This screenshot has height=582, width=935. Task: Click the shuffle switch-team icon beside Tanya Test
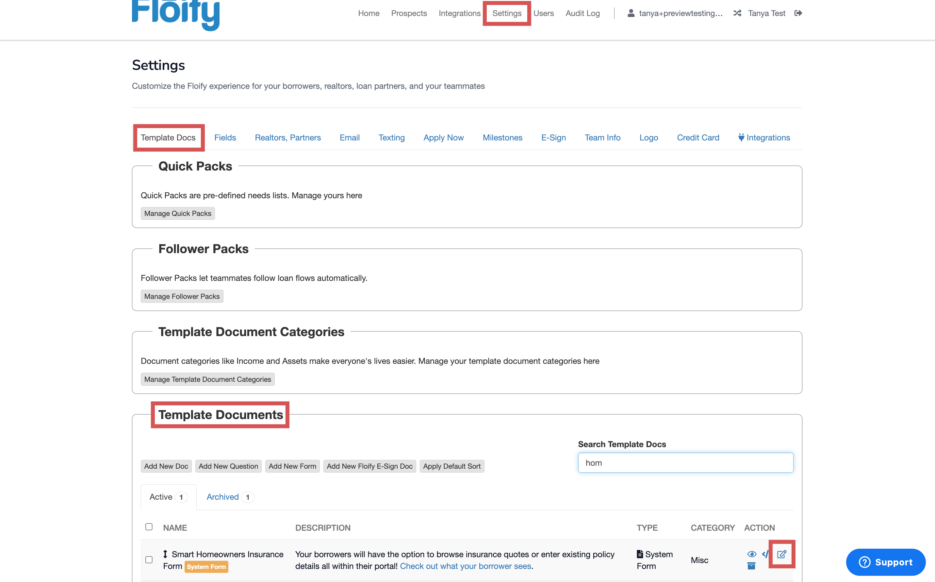(x=737, y=13)
